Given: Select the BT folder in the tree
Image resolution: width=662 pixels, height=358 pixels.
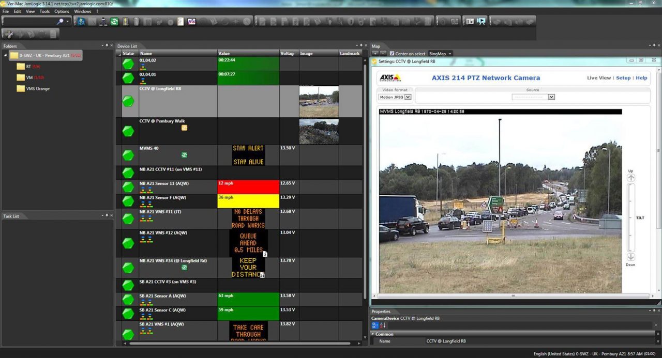Looking at the screenshot, I should (29, 66).
